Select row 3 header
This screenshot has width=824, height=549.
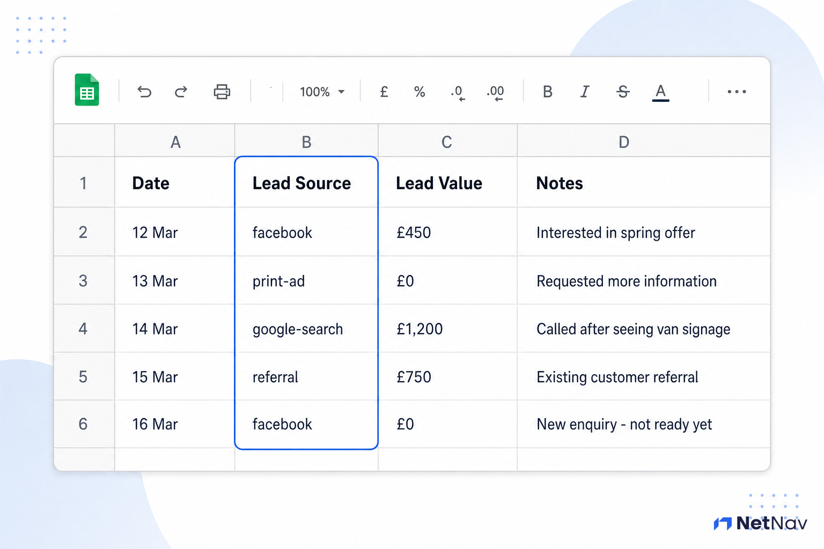point(84,280)
